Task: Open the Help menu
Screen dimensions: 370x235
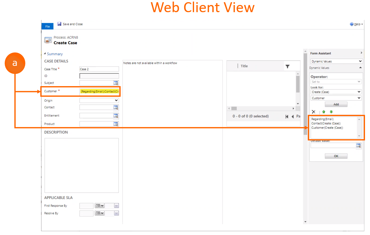Action: (356, 24)
